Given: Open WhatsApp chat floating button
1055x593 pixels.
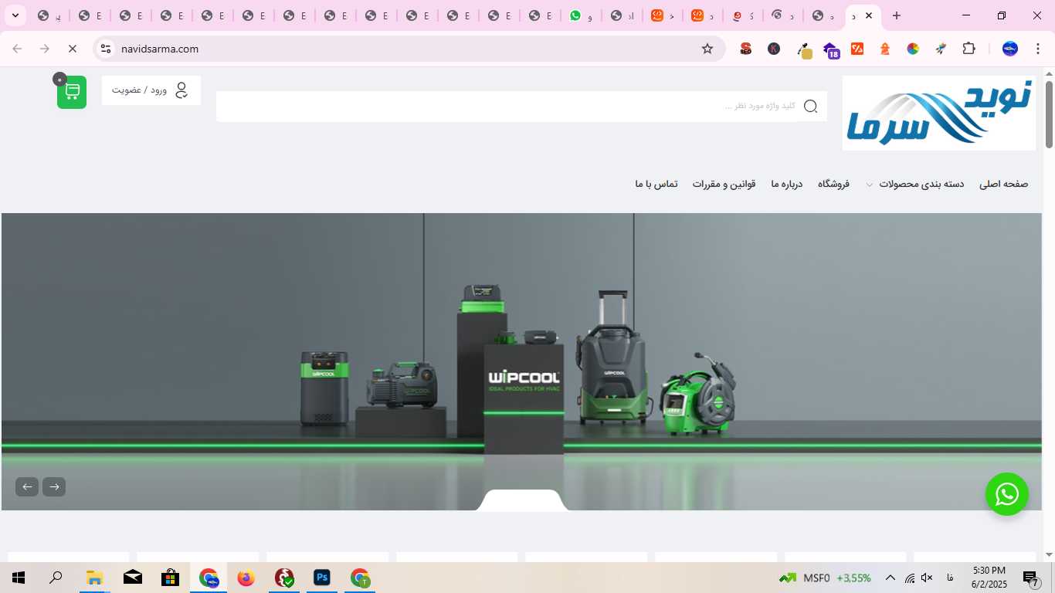Looking at the screenshot, I should 1007,494.
